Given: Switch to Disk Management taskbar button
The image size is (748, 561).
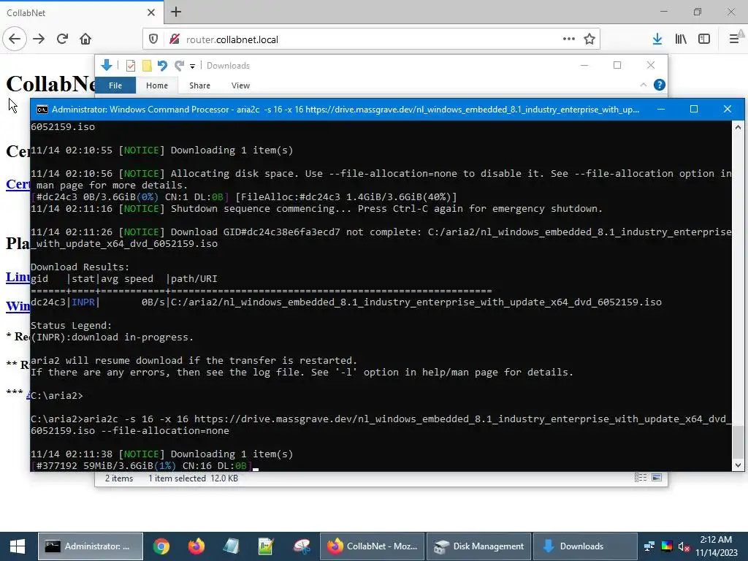Looking at the screenshot, I should pyautogui.click(x=479, y=546).
